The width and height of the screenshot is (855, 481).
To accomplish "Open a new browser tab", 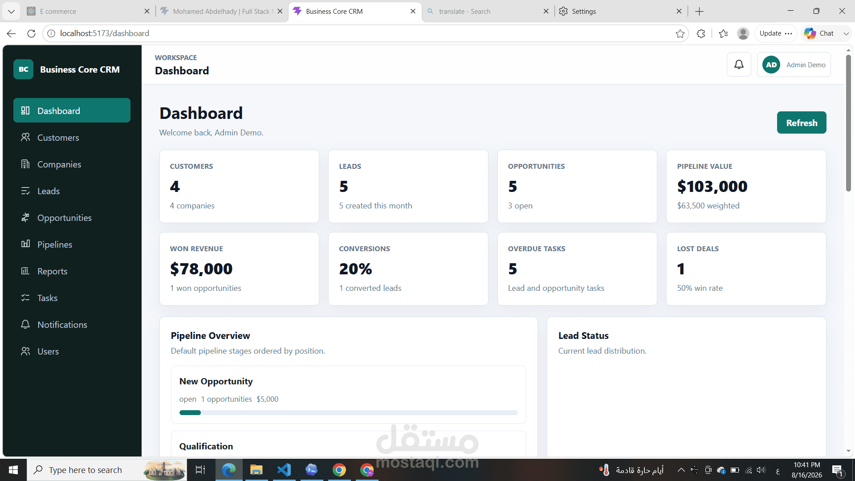I will [x=699, y=11].
